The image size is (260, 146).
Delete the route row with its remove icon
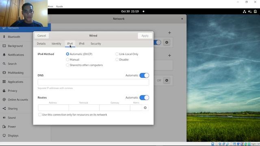[x=145, y=108]
